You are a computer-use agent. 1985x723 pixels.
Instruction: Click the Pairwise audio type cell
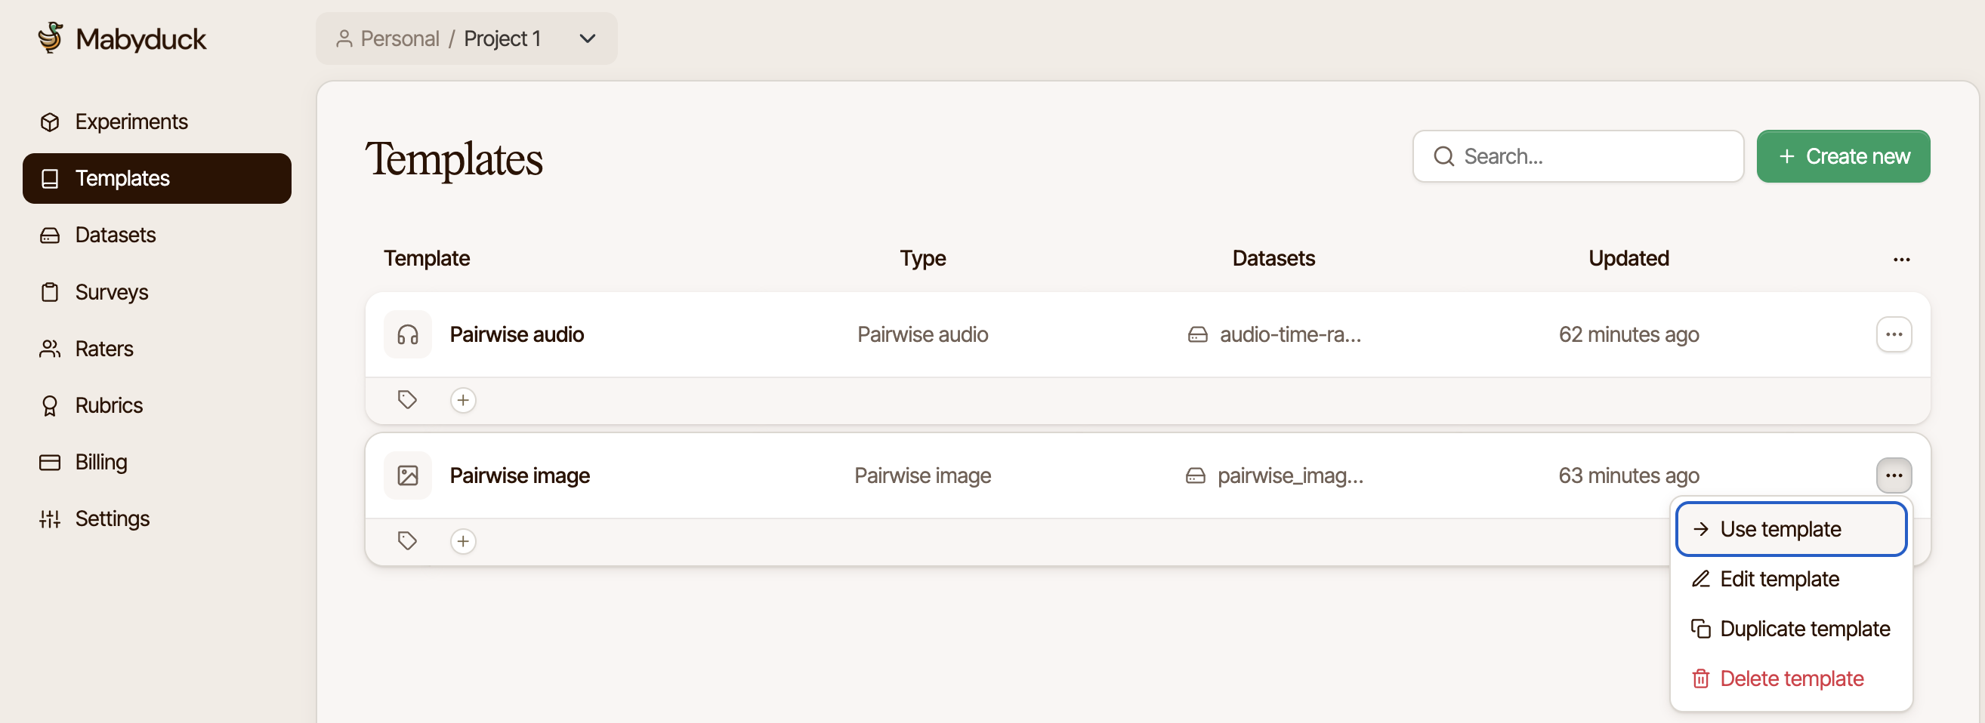coord(922,335)
